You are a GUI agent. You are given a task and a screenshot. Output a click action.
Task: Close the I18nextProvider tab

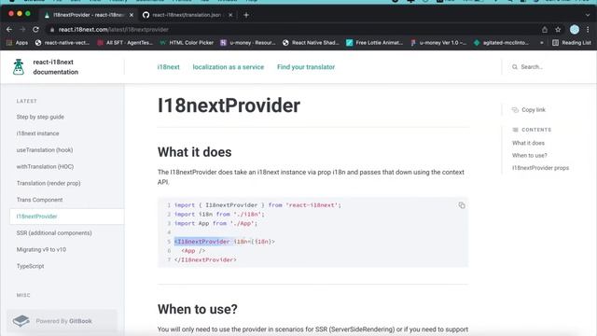pyautogui.click(x=132, y=15)
